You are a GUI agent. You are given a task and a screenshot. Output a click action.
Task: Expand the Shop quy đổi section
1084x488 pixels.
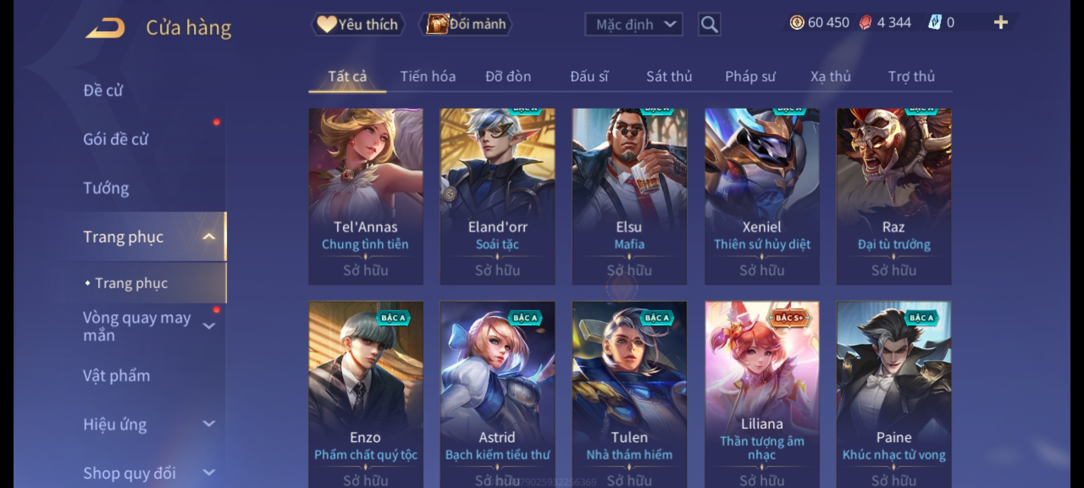pos(209,473)
